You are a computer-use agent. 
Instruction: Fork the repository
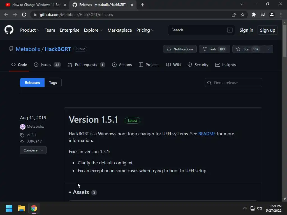pos(214,49)
